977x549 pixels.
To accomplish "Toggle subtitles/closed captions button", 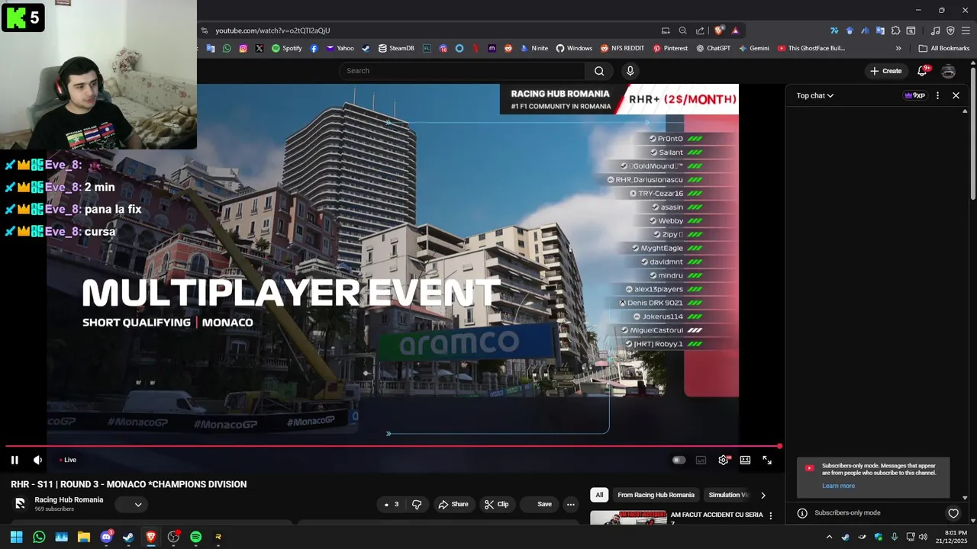I will pyautogui.click(x=701, y=460).
